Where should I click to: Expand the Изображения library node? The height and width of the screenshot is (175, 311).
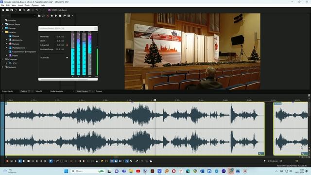click(6, 48)
